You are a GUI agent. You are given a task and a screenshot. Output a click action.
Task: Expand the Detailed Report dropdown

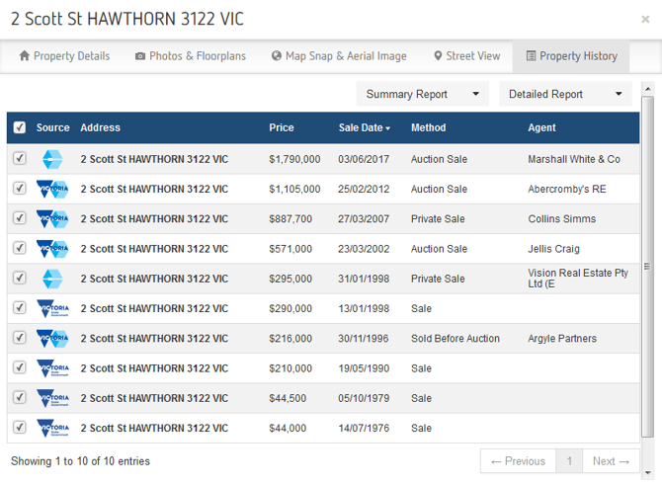coord(565,94)
